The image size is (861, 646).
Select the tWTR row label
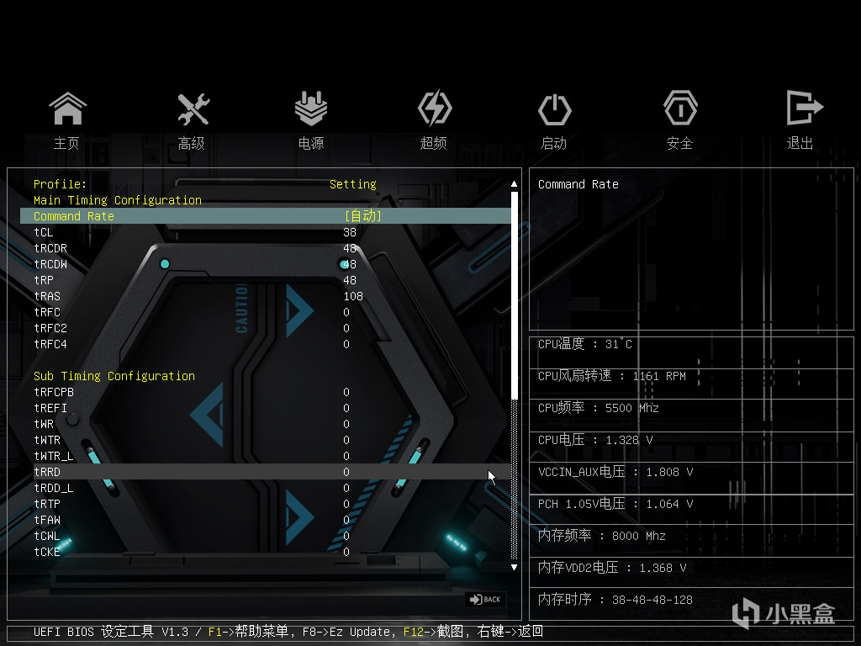(47, 440)
